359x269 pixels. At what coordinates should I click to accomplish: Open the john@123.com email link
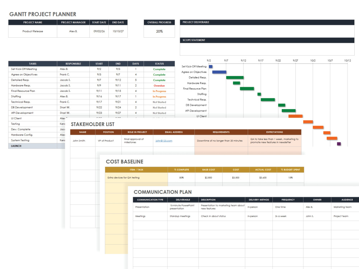164,141
